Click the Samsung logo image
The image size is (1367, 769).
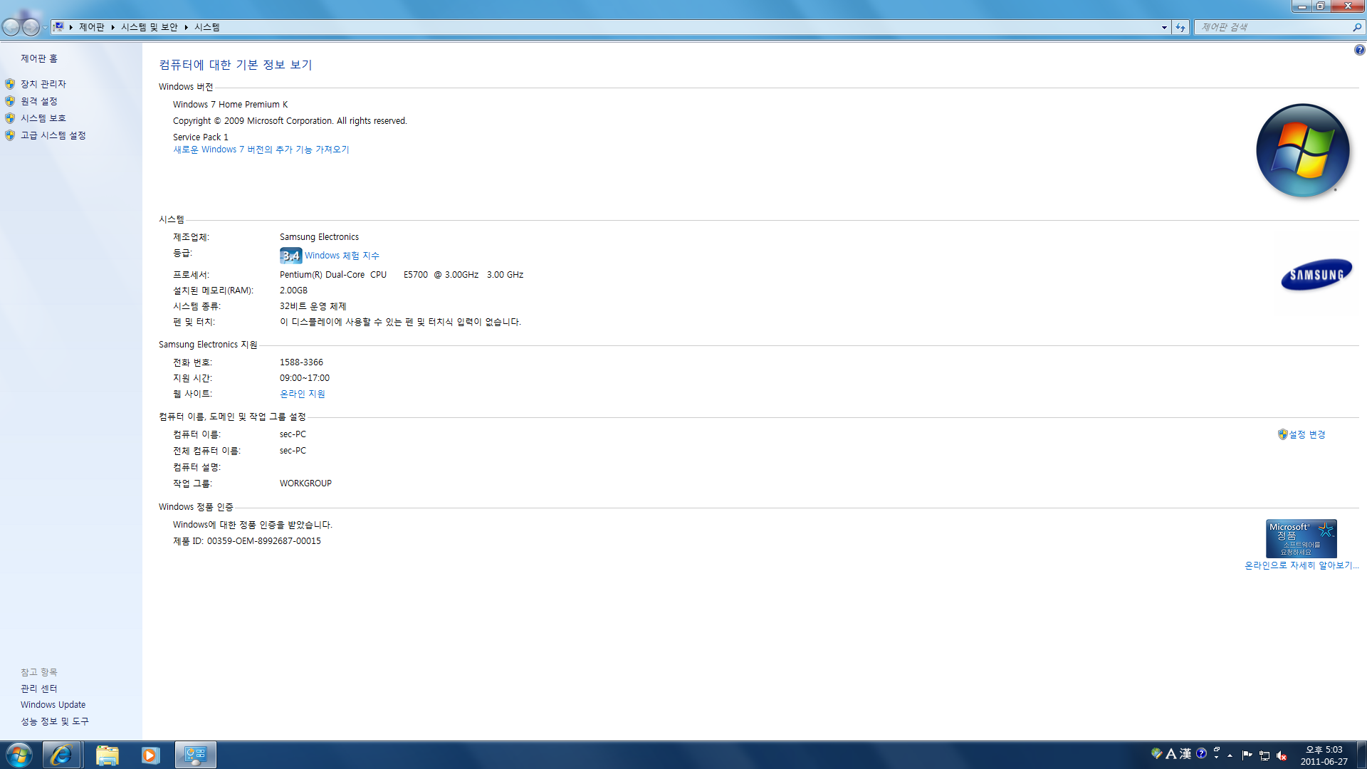[1316, 275]
